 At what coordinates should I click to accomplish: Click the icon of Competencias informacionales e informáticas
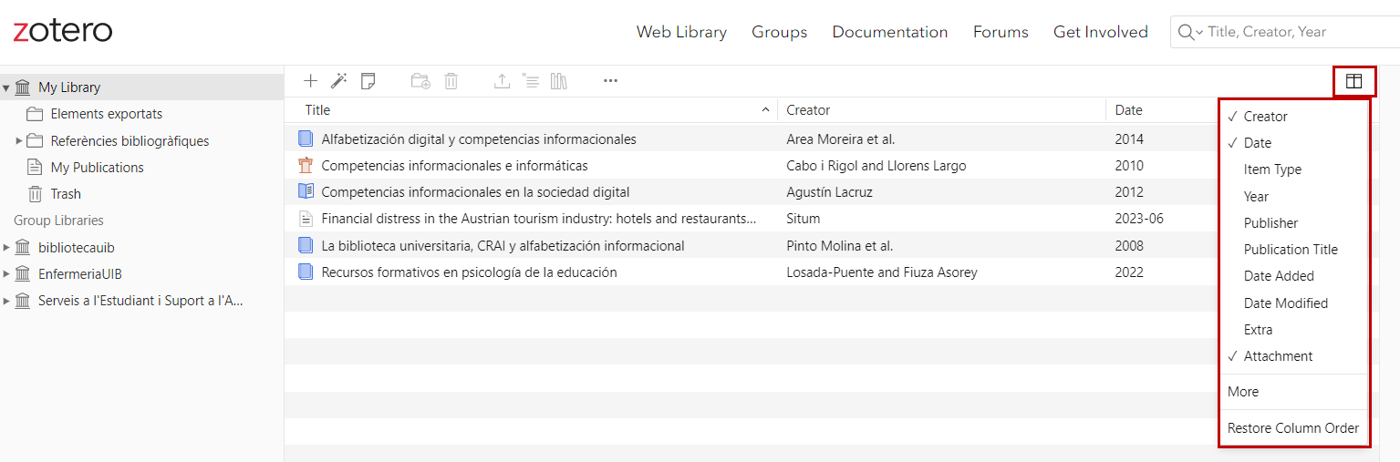click(306, 166)
